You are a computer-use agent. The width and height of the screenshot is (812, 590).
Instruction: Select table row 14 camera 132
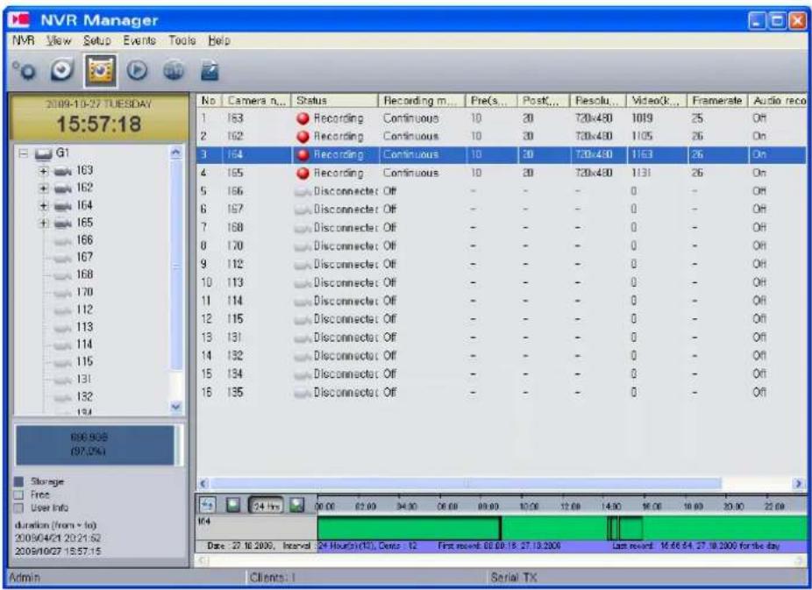tap(502, 356)
